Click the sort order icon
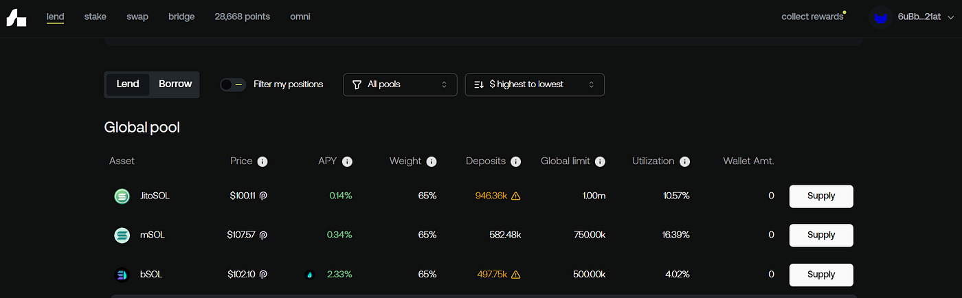 click(479, 84)
